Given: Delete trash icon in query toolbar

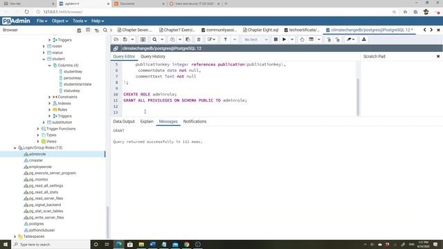Looking at the screenshot, I should click(199, 39).
